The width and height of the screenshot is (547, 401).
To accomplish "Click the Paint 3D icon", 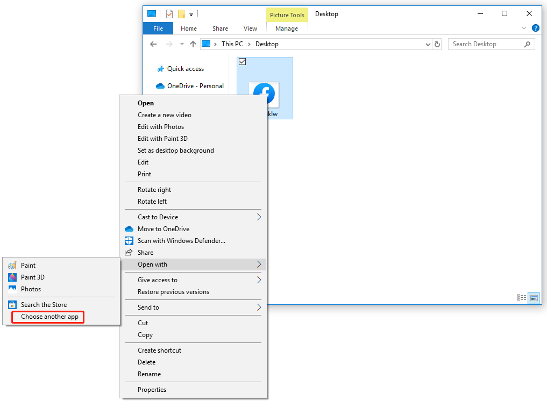I will coord(12,277).
